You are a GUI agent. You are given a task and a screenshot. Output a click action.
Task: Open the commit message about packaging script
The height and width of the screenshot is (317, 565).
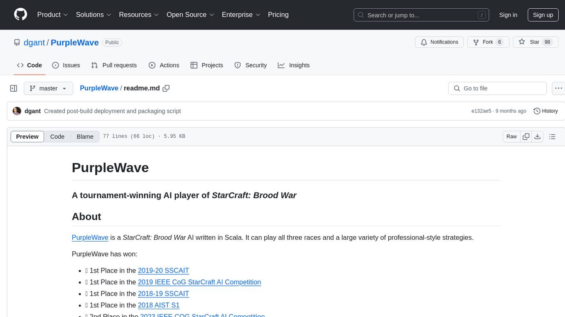point(112,111)
